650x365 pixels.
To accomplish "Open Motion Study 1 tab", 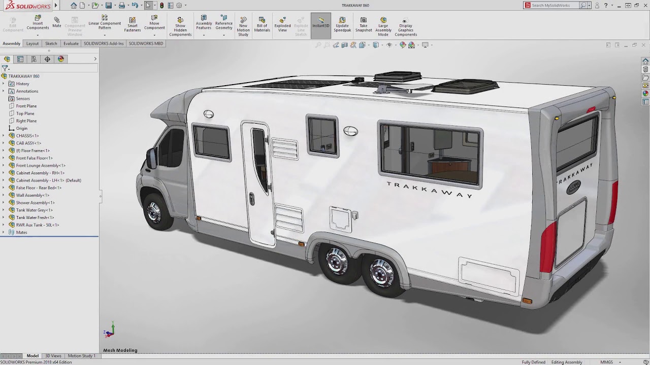I will pyautogui.click(x=81, y=356).
